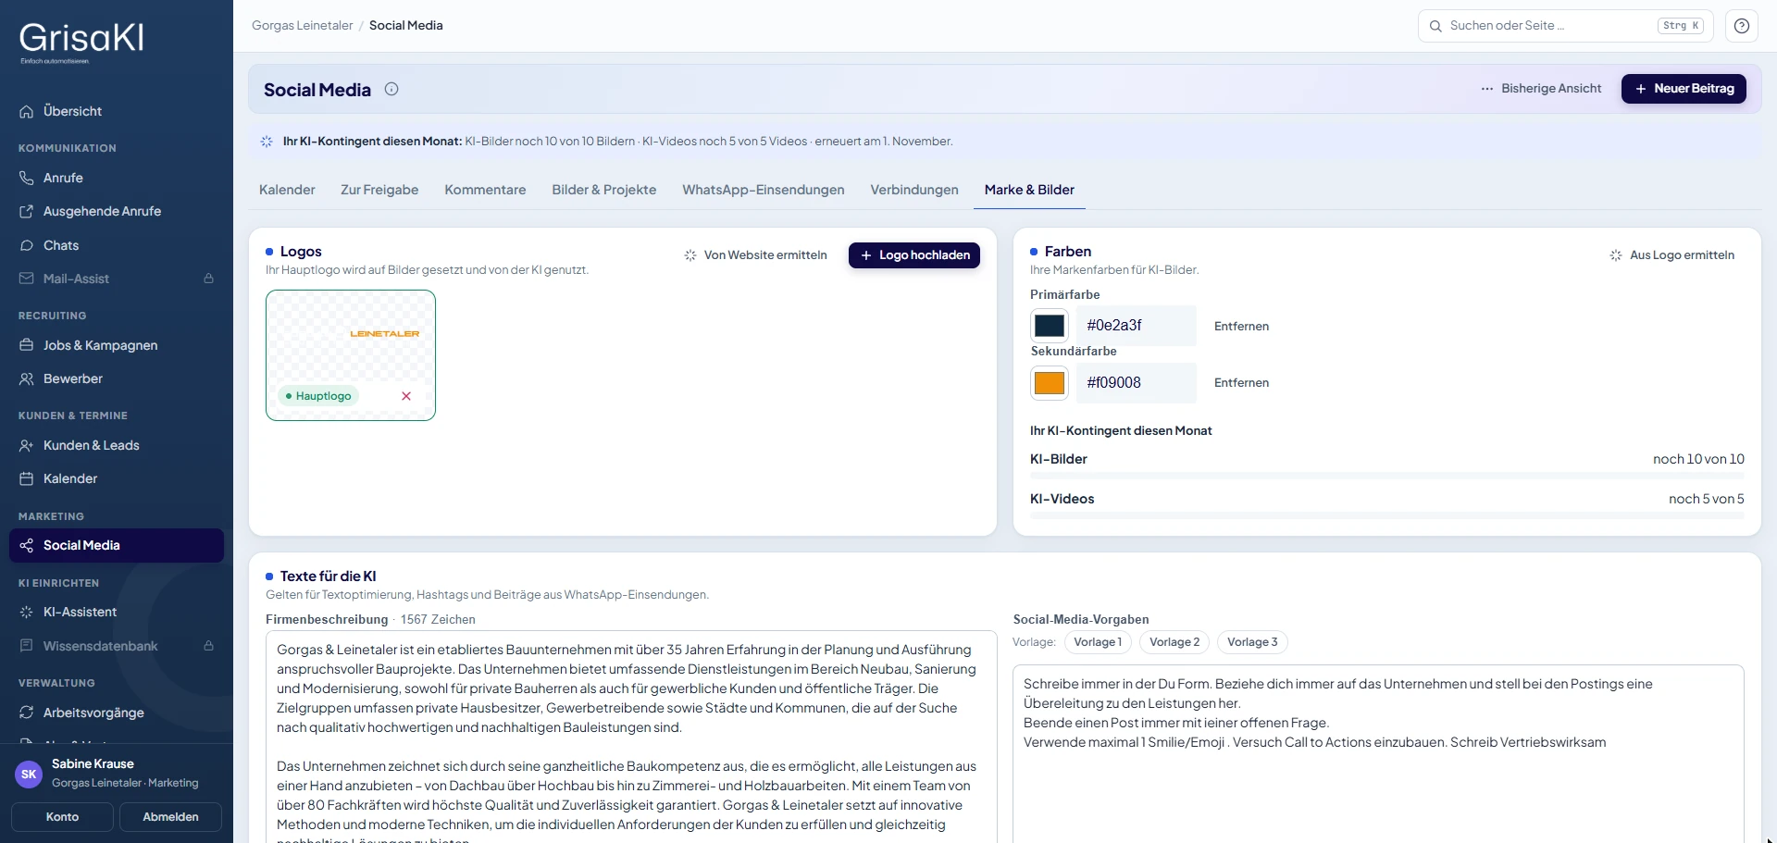Click Logo hochladen button

tap(914, 255)
